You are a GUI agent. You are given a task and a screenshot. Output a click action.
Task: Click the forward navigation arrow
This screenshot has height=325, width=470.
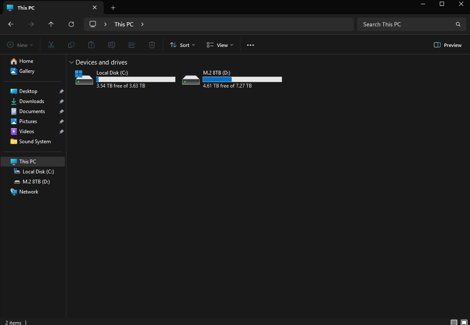click(x=31, y=24)
